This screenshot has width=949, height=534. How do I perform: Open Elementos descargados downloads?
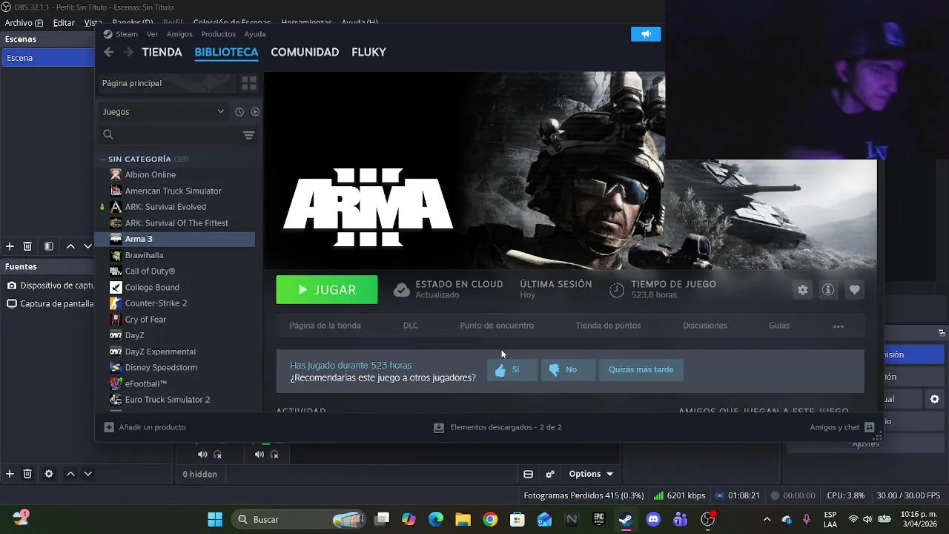point(497,427)
